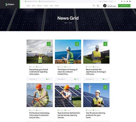Open the Instagram social icon
The width and height of the screenshot is (136, 122).
[124, 1]
